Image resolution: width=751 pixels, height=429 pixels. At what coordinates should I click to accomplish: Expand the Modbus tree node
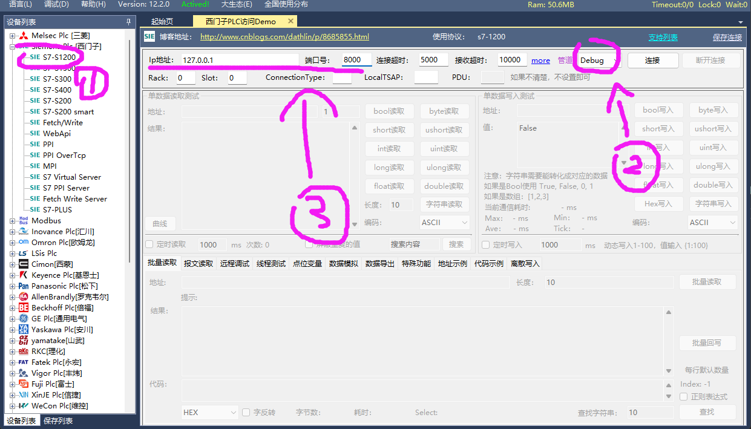[13, 220]
